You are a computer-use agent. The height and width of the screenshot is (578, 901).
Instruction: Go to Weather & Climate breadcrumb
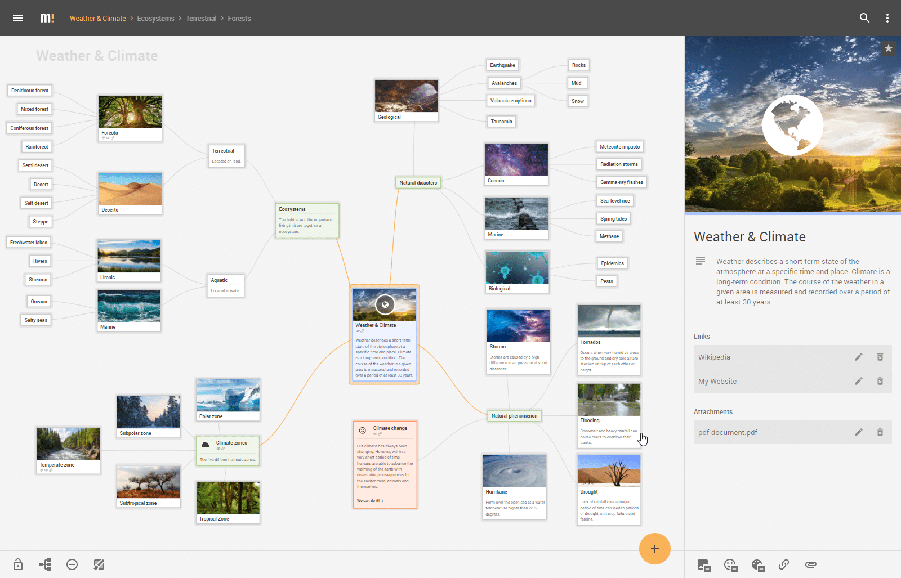[x=97, y=18]
